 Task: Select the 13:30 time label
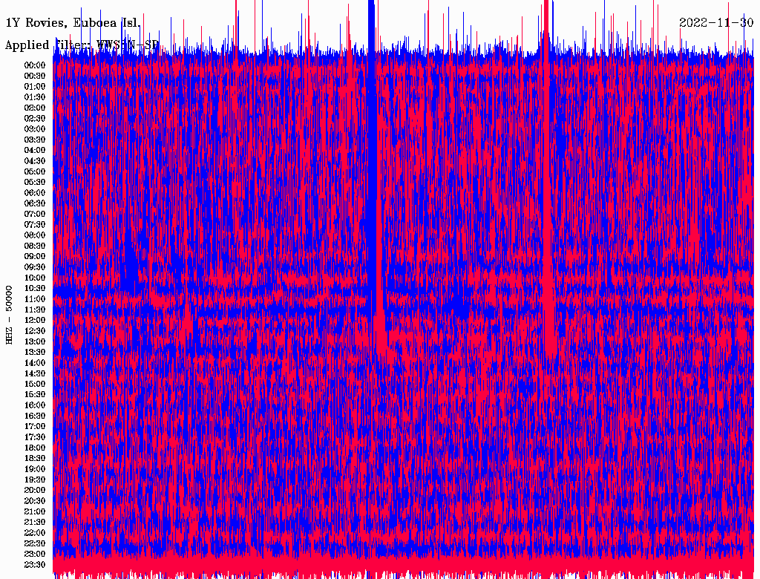click(35, 352)
